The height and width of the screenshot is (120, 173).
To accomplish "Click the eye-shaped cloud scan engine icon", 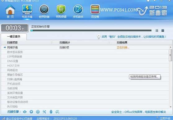I will tap(25, 112).
